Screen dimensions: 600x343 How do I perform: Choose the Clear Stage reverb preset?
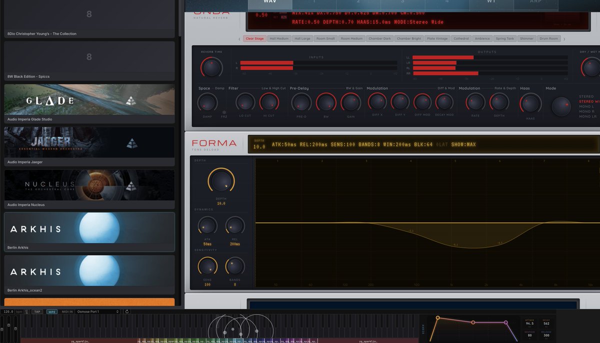click(x=255, y=38)
